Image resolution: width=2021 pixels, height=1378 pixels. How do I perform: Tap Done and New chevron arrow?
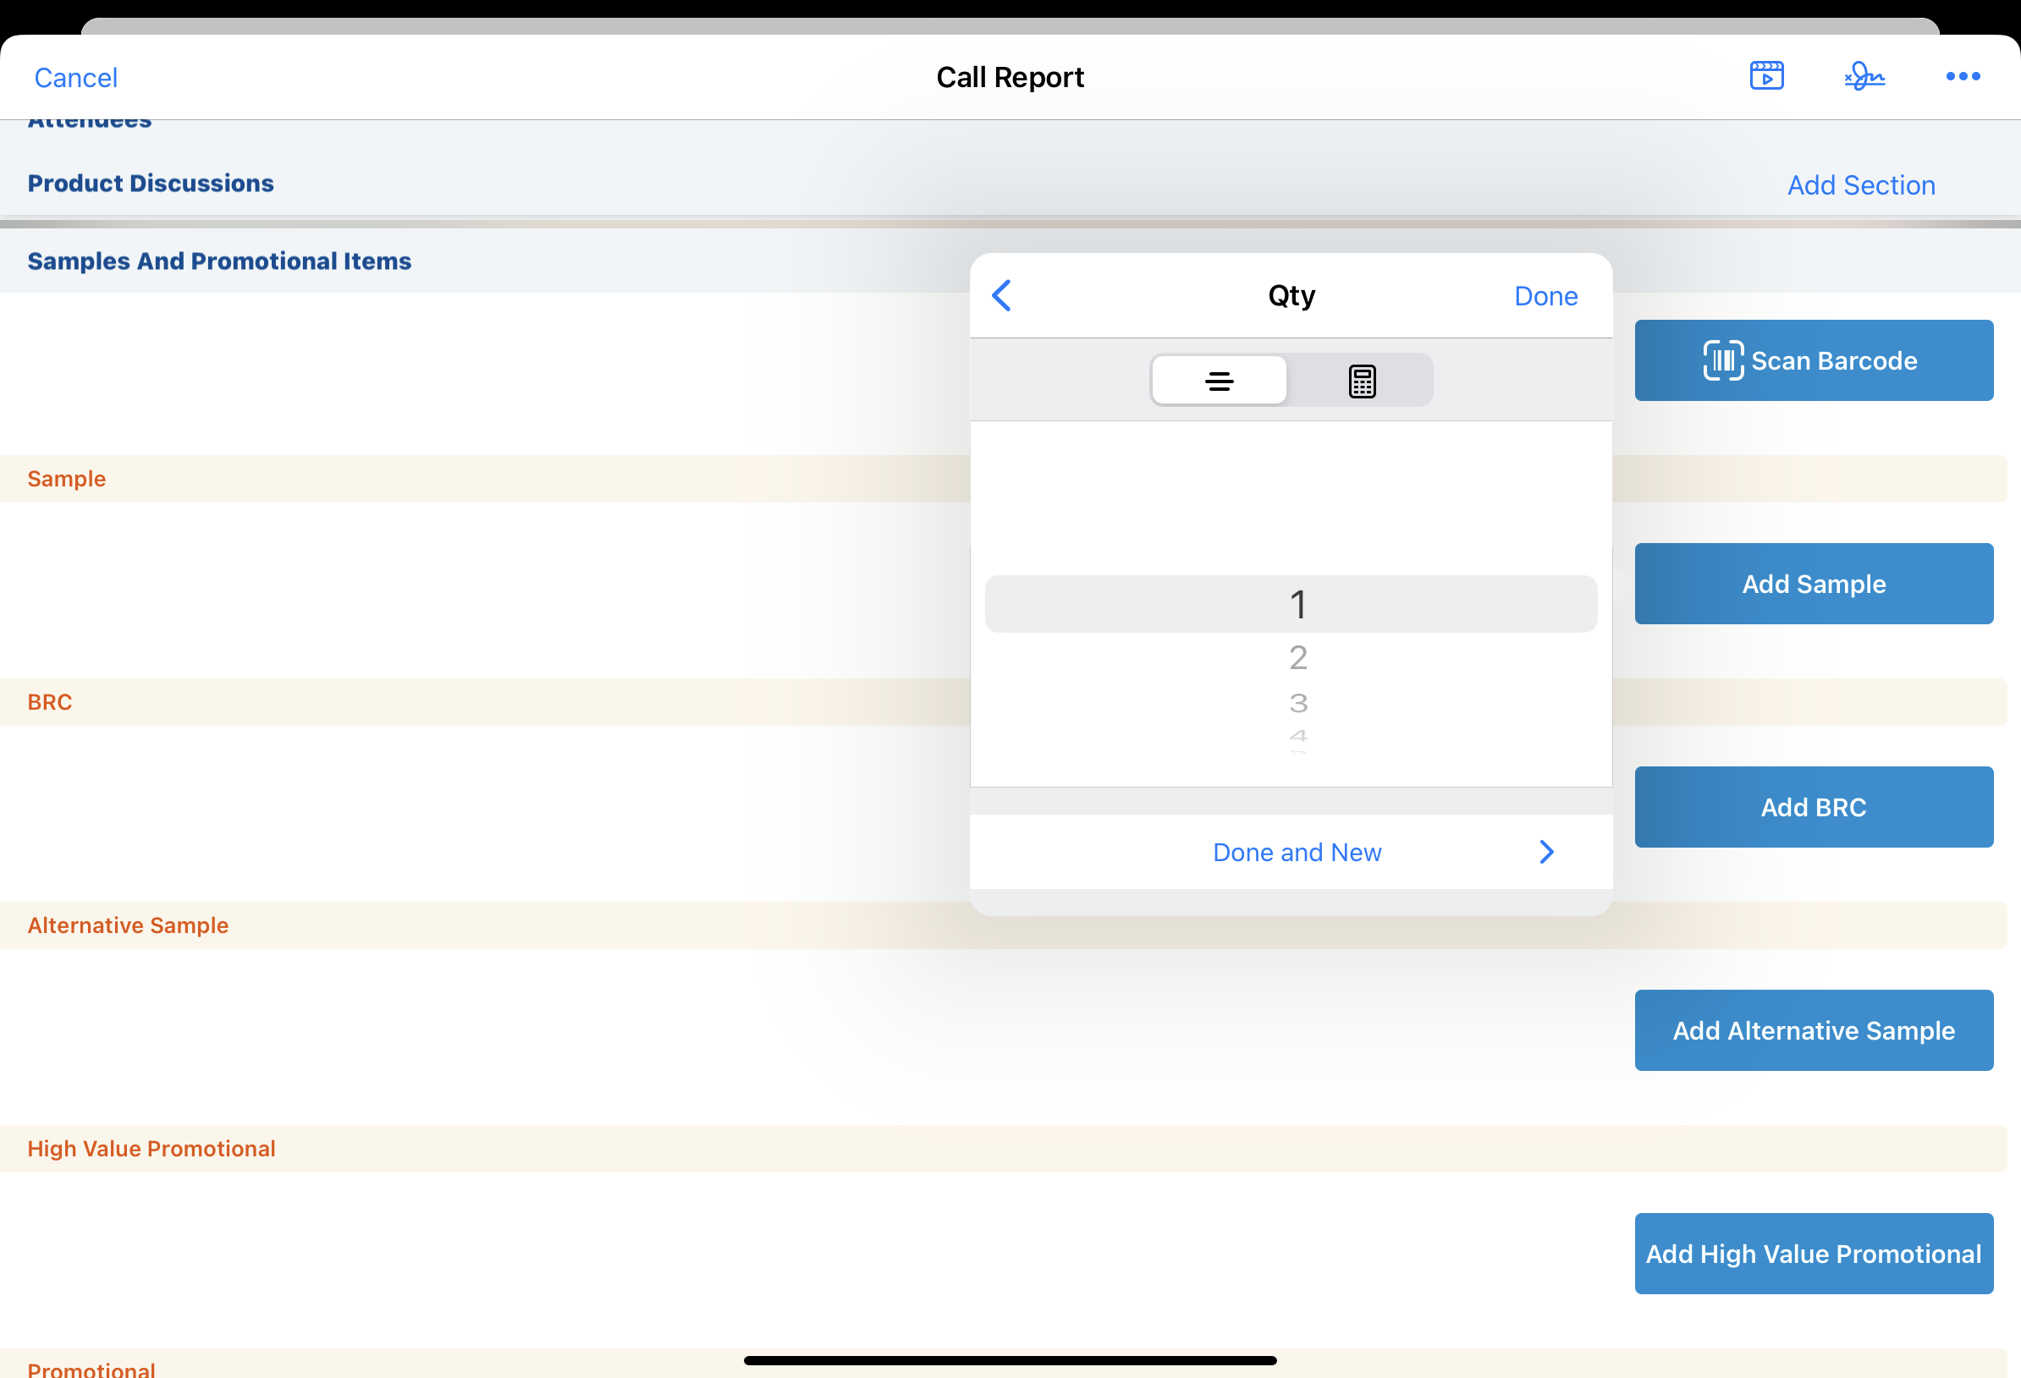coord(1545,852)
